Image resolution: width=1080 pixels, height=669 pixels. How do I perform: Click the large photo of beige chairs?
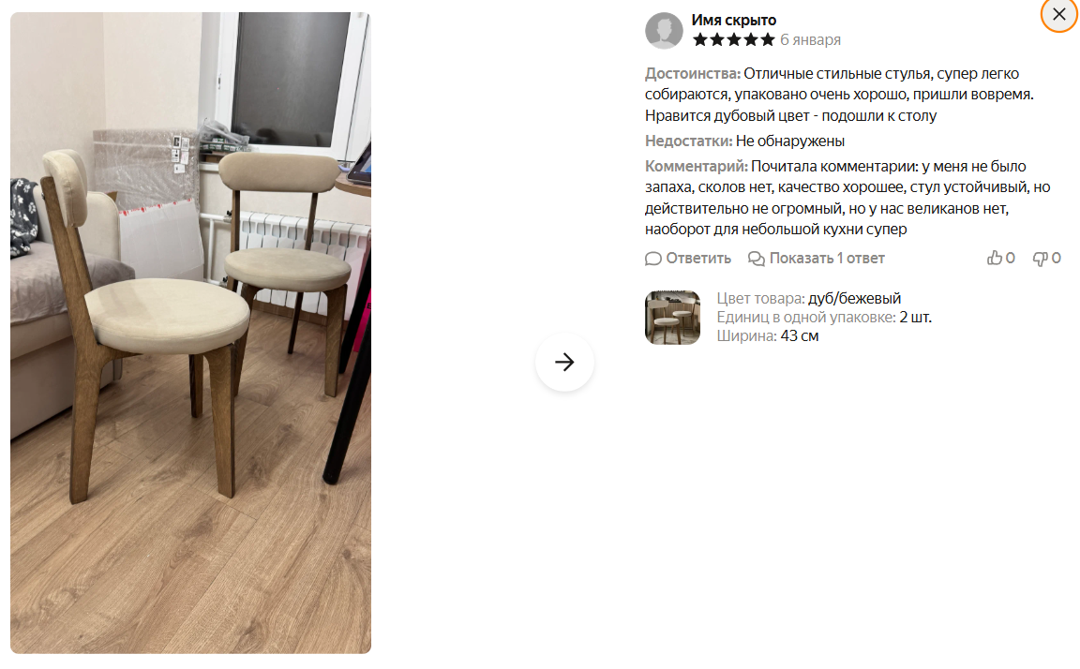(x=191, y=333)
